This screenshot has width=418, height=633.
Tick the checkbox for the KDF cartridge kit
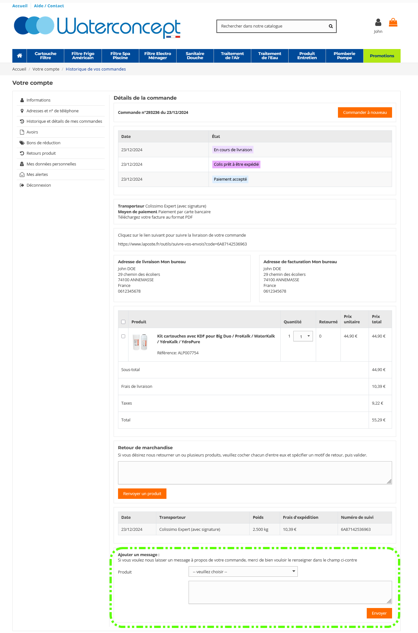point(123,336)
